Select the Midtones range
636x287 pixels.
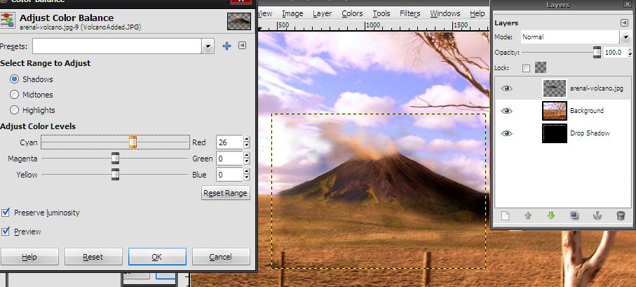point(15,95)
